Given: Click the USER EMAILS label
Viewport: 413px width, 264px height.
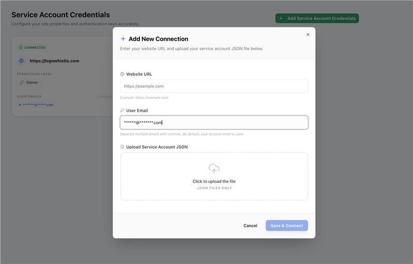Looking at the screenshot, I should [x=29, y=97].
